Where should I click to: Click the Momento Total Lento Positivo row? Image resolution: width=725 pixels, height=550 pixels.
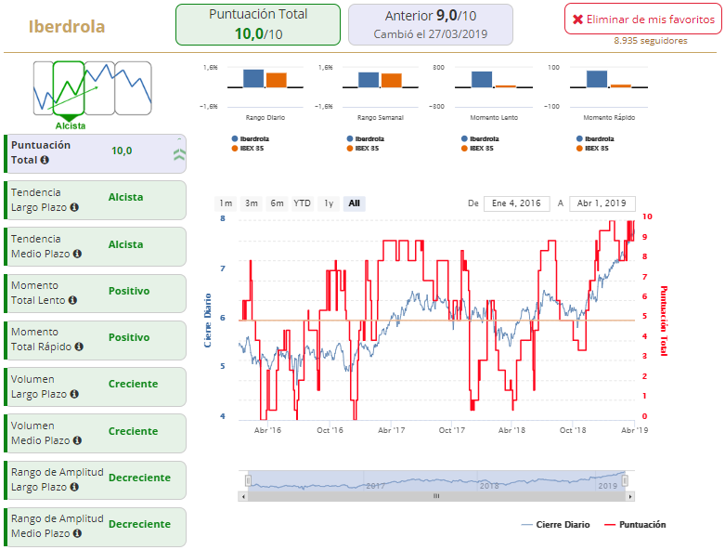pos(96,294)
